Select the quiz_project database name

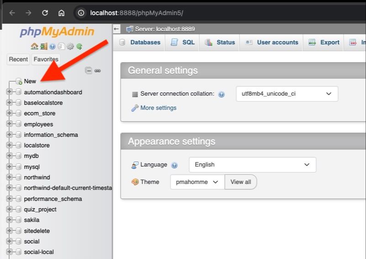coord(40,210)
